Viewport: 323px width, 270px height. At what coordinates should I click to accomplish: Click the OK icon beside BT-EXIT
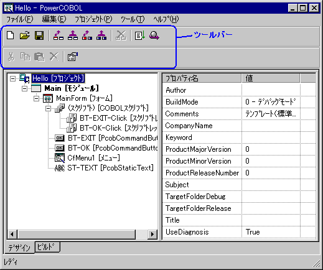click(x=60, y=138)
